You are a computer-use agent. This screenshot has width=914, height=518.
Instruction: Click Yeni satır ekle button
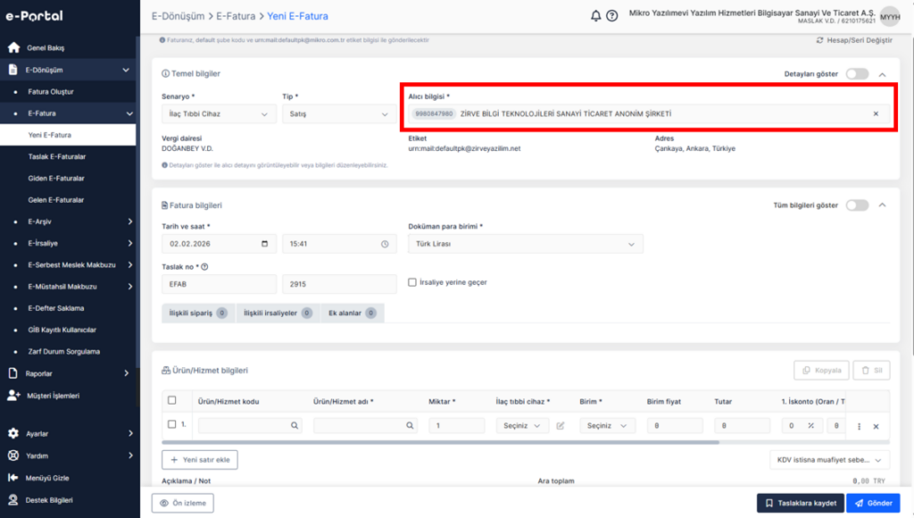tap(199, 460)
